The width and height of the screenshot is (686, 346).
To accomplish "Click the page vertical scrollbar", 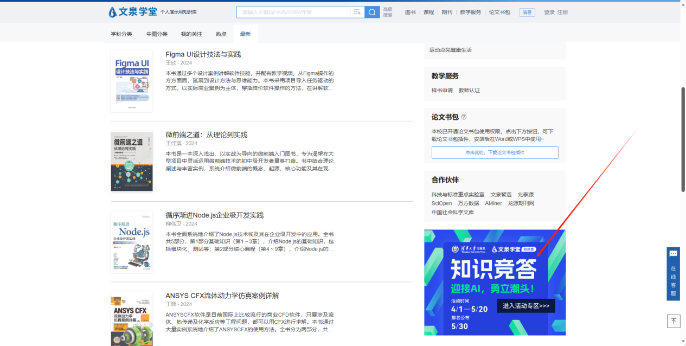I will click(683, 139).
